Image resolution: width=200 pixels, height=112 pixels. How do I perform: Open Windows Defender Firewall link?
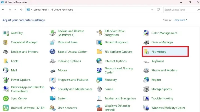click(x=117, y=108)
